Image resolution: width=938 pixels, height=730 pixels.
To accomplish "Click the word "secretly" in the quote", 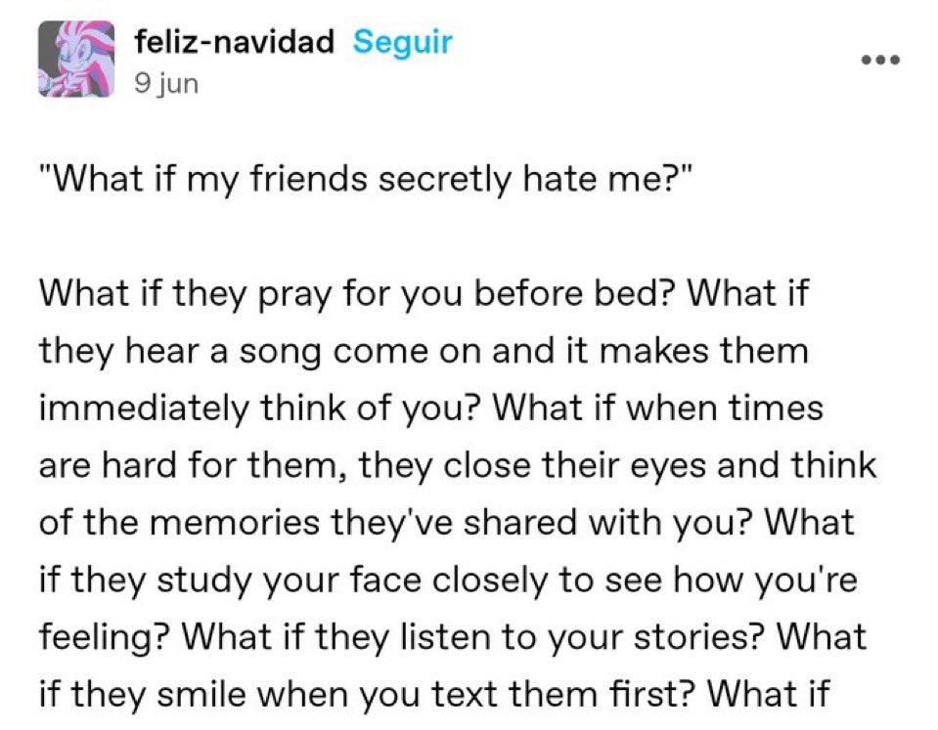I will 459,182.
